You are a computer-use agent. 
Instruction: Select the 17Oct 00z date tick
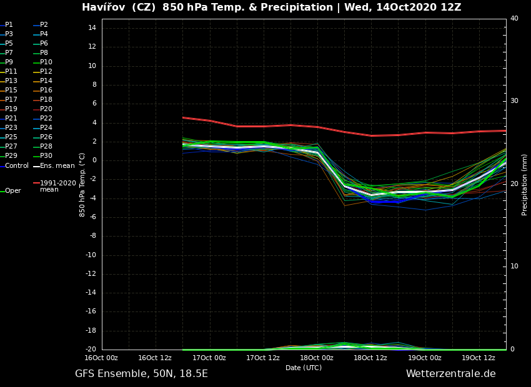click(209, 358)
